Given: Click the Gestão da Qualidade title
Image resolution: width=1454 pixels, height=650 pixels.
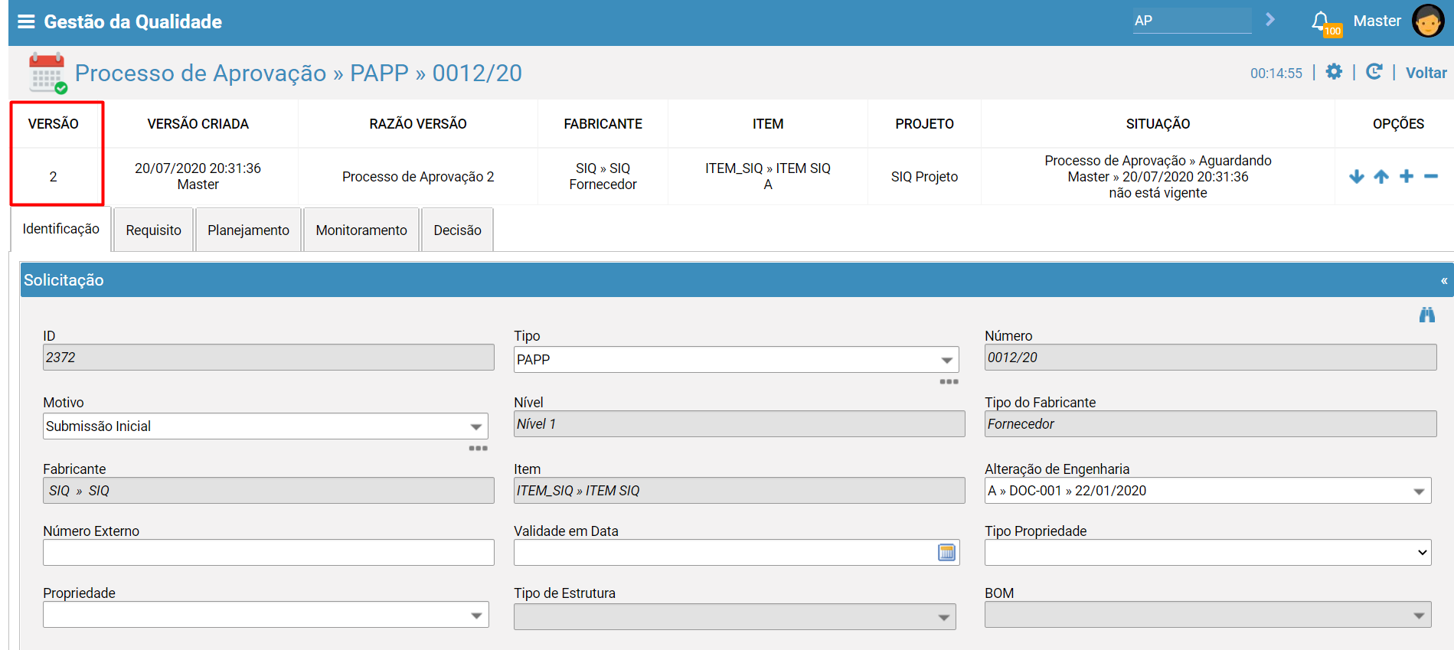Looking at the screenshot, I should 133,21.
